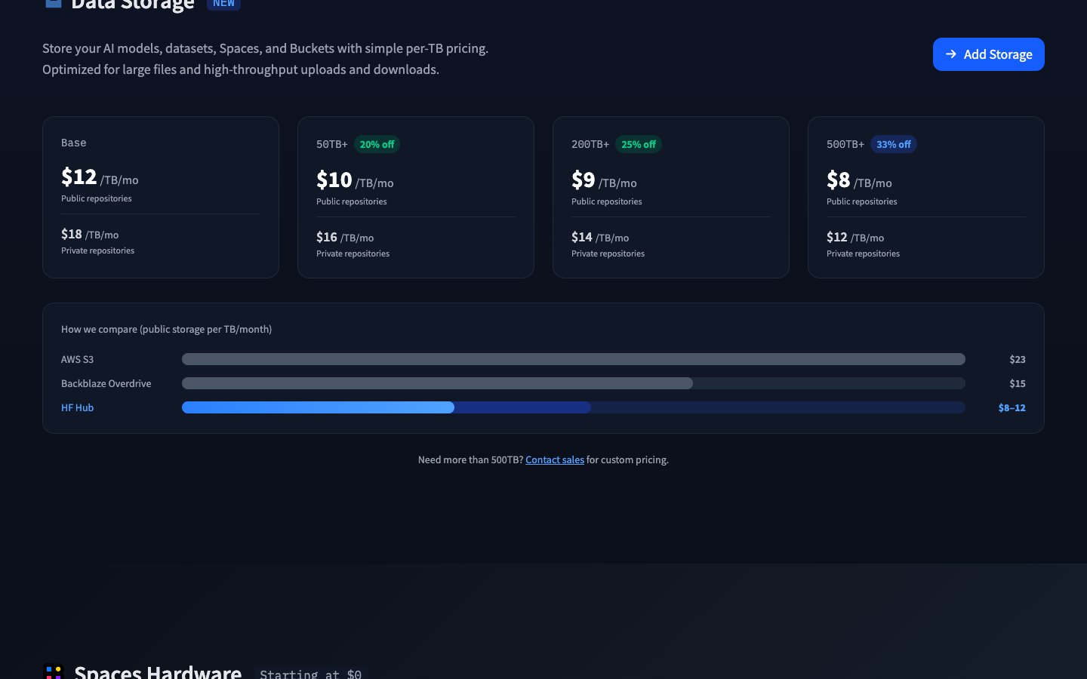The image size is (1087, 679).
Task: Click the HF Hub label
Action: coord(77,407)
